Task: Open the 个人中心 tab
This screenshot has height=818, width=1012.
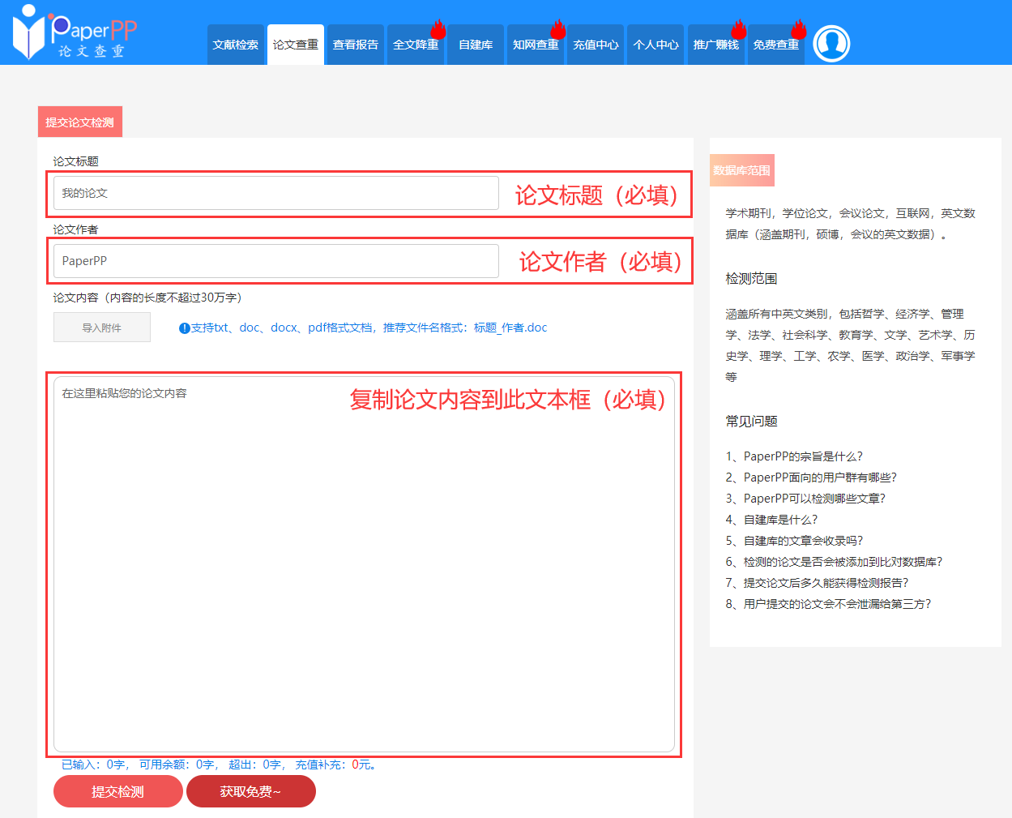Action: 655,45
